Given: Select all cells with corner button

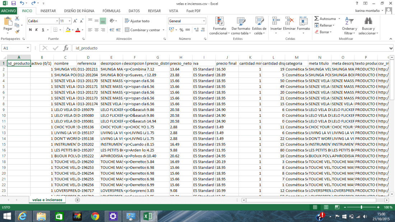Looking at the screenshot, I should [4, 57].
